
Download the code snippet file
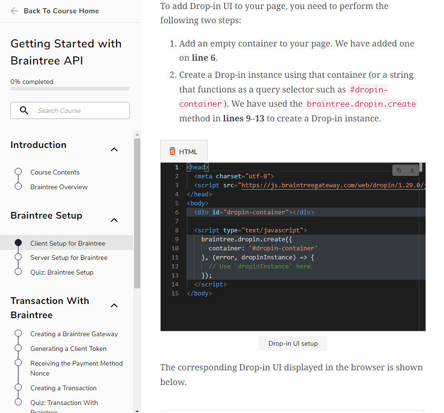[x=412, y=170]
